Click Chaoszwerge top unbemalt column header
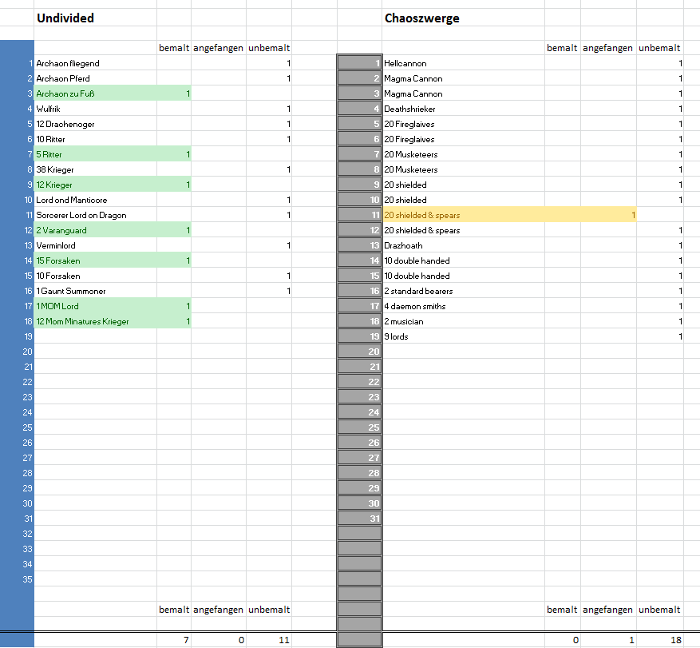 pyautogui.click(x=659, y=48)
